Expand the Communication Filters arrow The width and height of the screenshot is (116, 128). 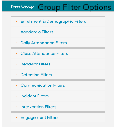point(16,85)
